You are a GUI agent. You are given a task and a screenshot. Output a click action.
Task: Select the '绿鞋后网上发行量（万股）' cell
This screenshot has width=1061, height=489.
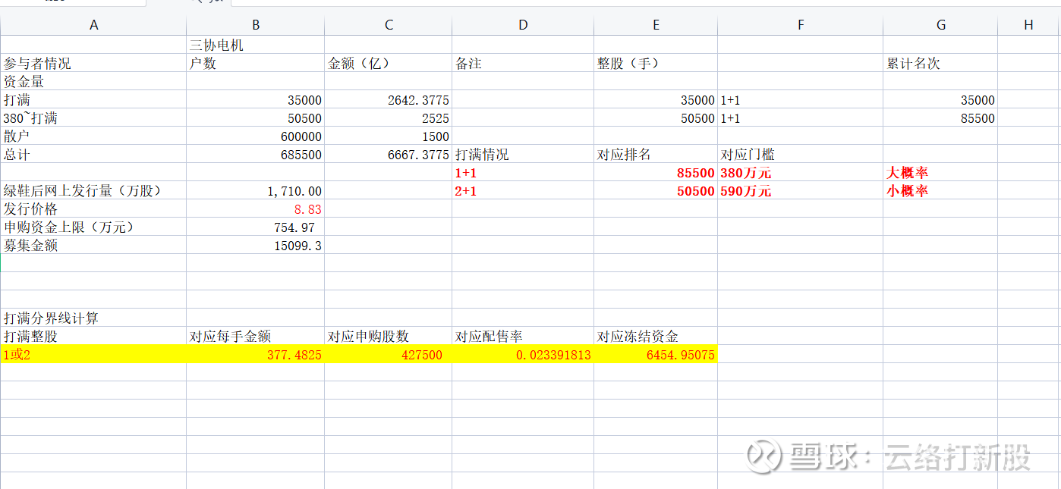point(93,190)
